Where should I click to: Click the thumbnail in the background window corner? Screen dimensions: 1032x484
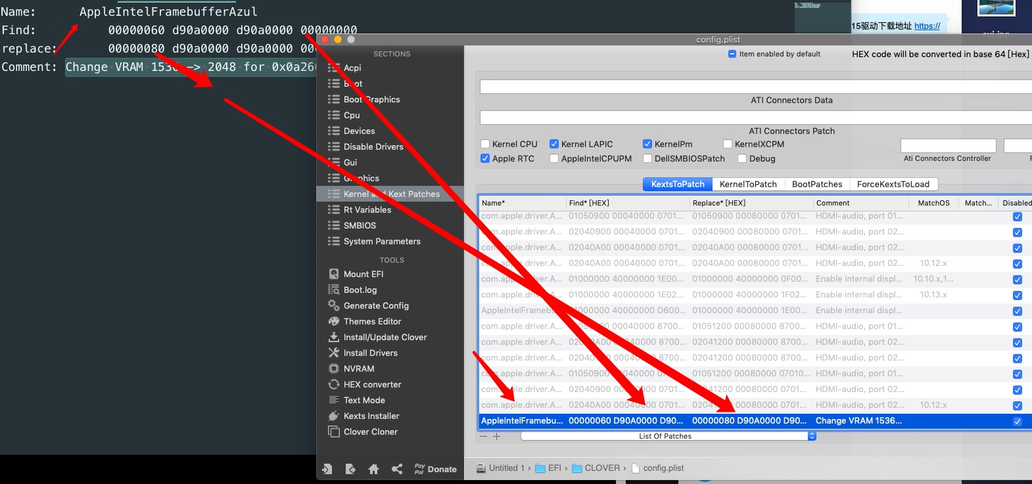point(997,7)
